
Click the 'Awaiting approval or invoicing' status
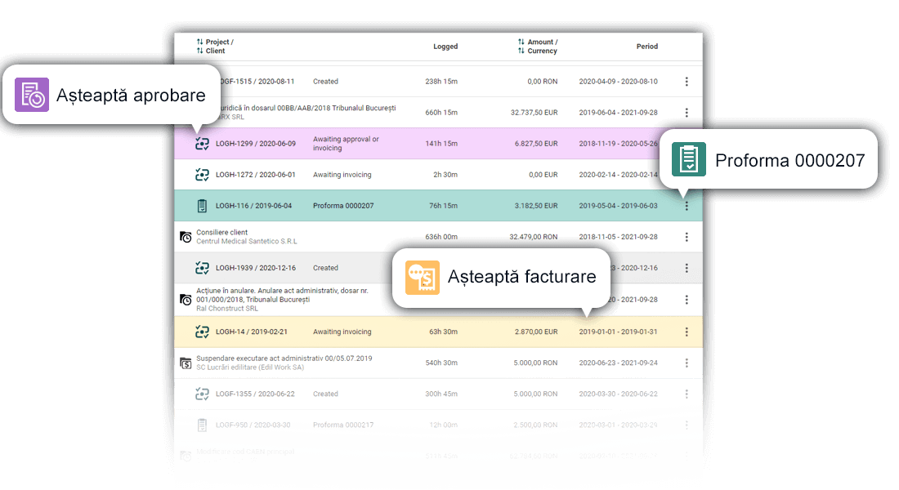point(346,143)
